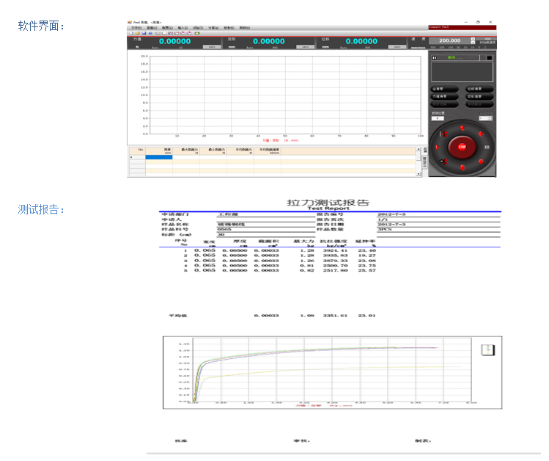Click the results table scrollbar down arrow
Viewport: 549px width, 461px height.
coord(418,174)
